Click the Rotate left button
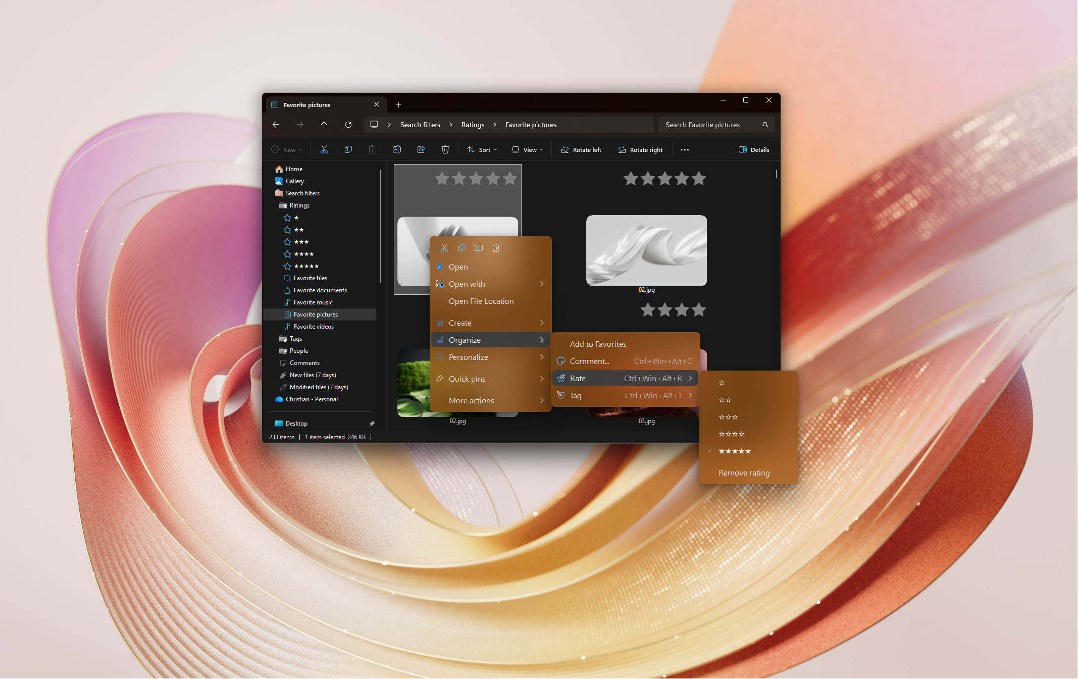Image resolution: width=1078 pixels, height=679 pixels. click(x=581, y=150)
